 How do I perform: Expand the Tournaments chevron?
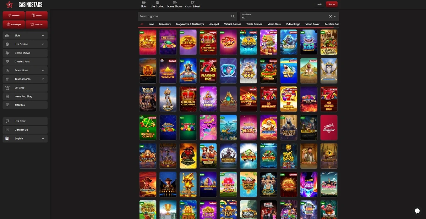tap(43, 79)
